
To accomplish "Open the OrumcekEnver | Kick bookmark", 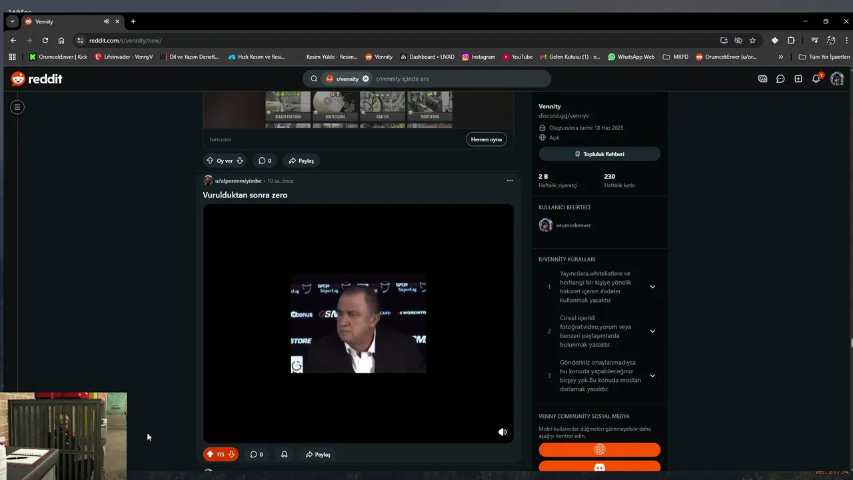I will 58,57.
